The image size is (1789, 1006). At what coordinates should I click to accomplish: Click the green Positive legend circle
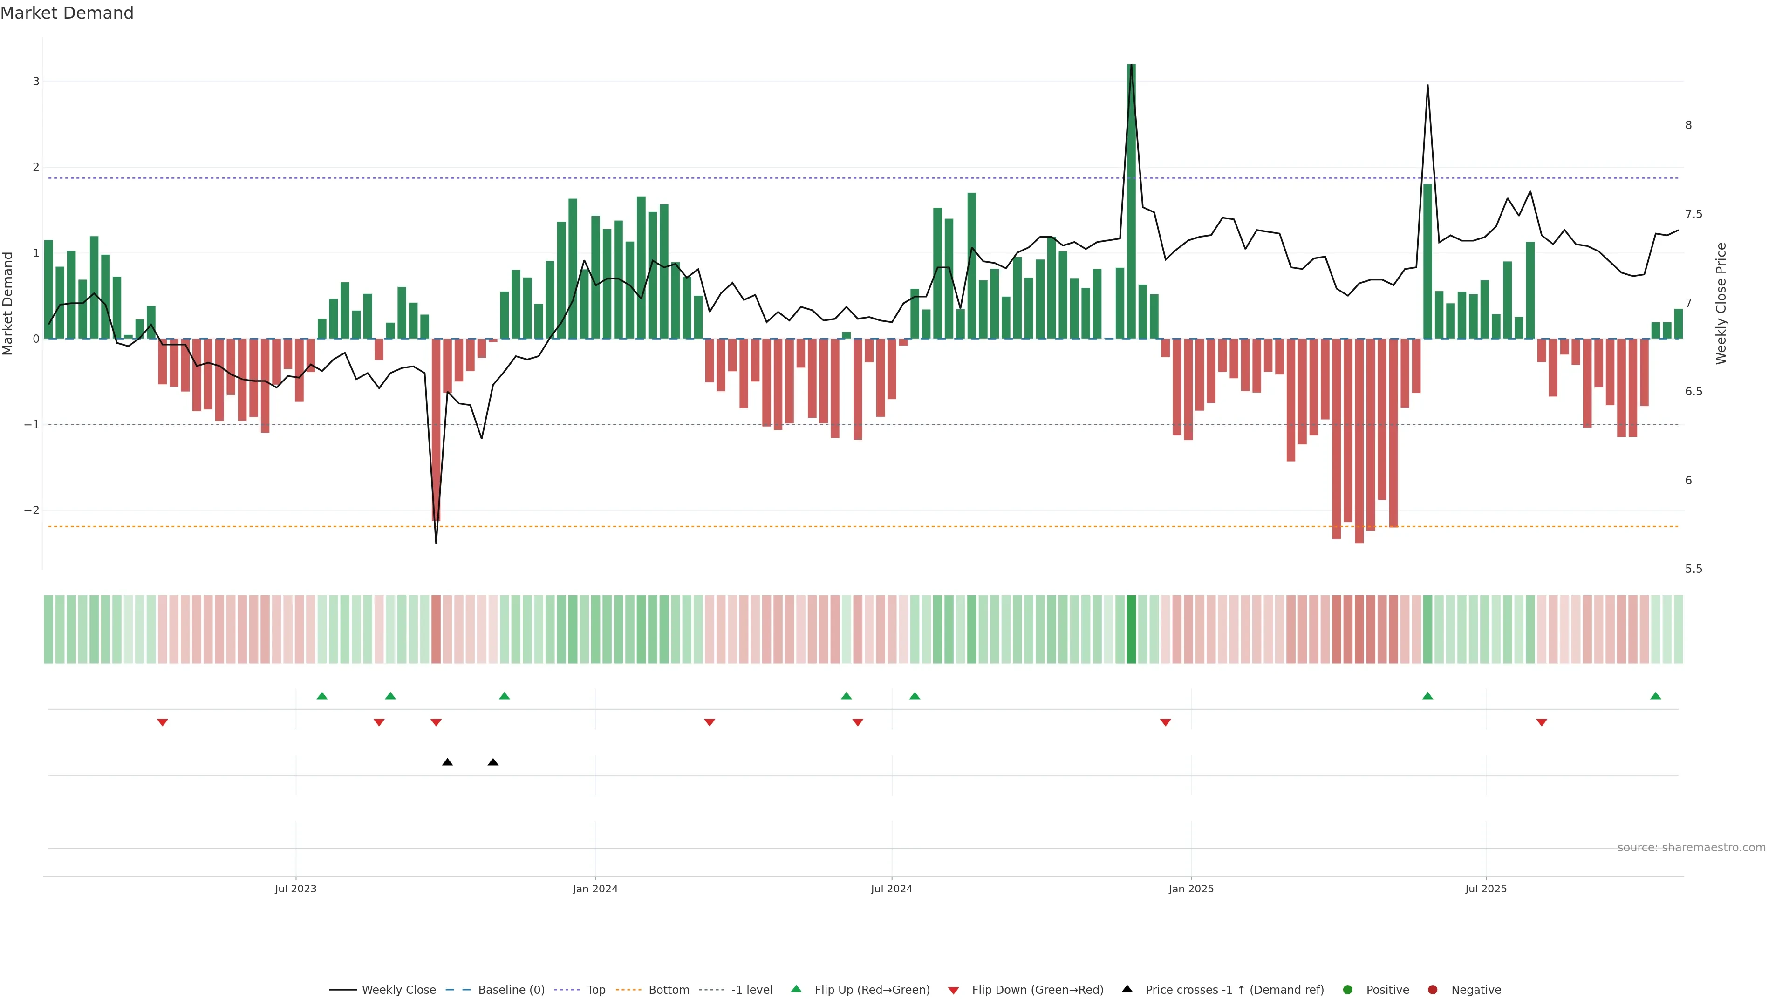tap(1348, 990)
